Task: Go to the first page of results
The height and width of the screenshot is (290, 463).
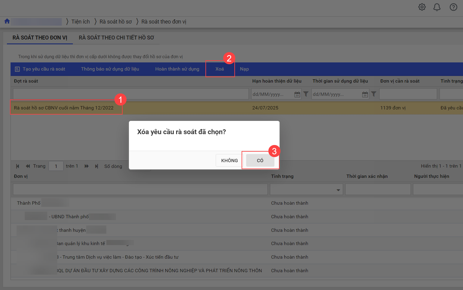Action: [x=17, y=166]
